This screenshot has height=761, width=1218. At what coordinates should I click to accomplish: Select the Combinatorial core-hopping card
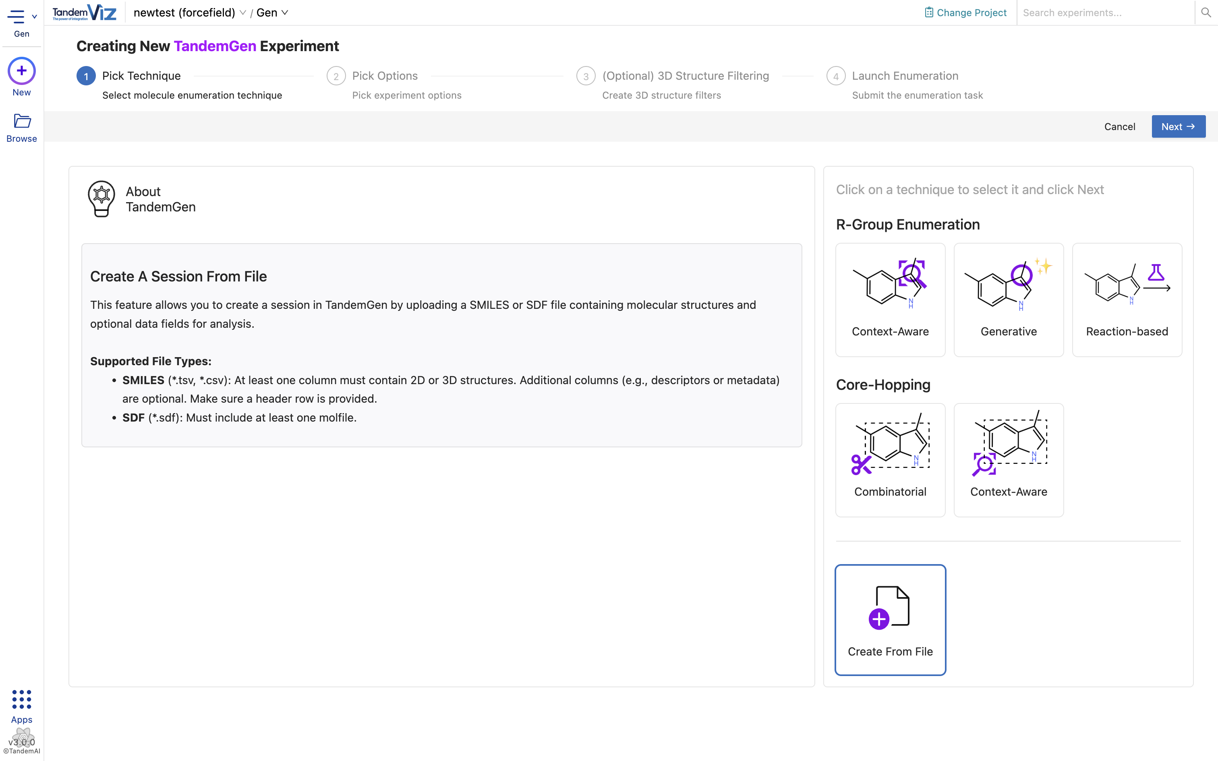point(890,460)
